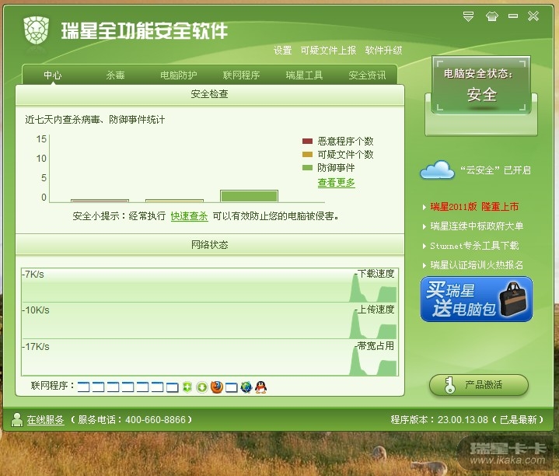
Task: Click the green download arrow program icon
Action: (x=202, y=387)
